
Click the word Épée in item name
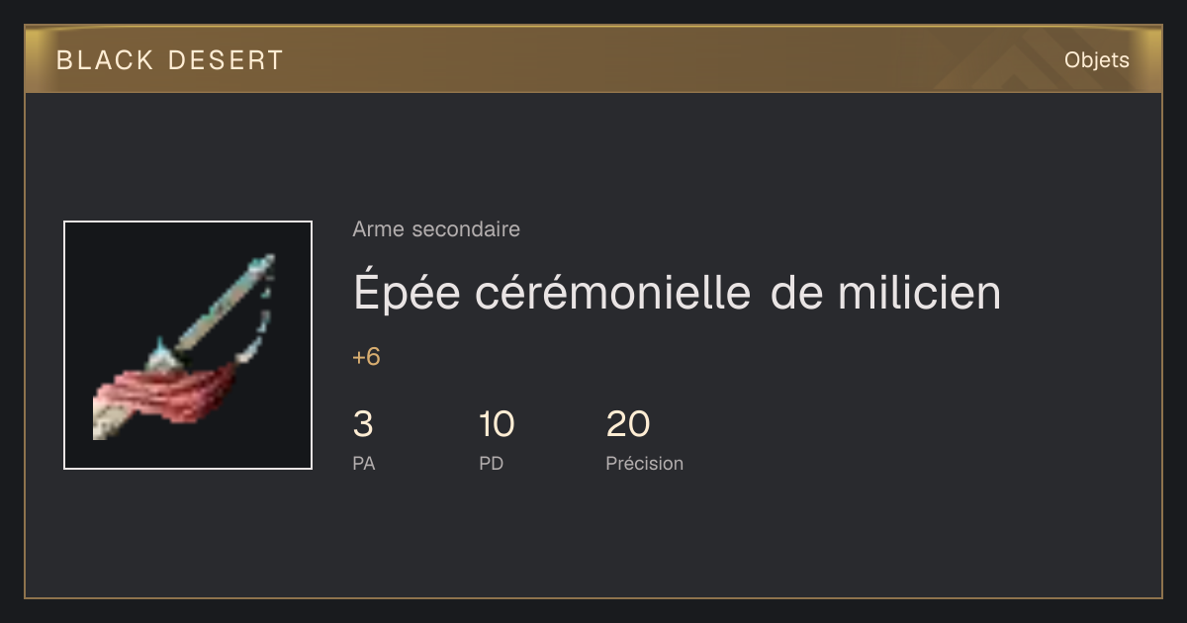pos(407,294)
